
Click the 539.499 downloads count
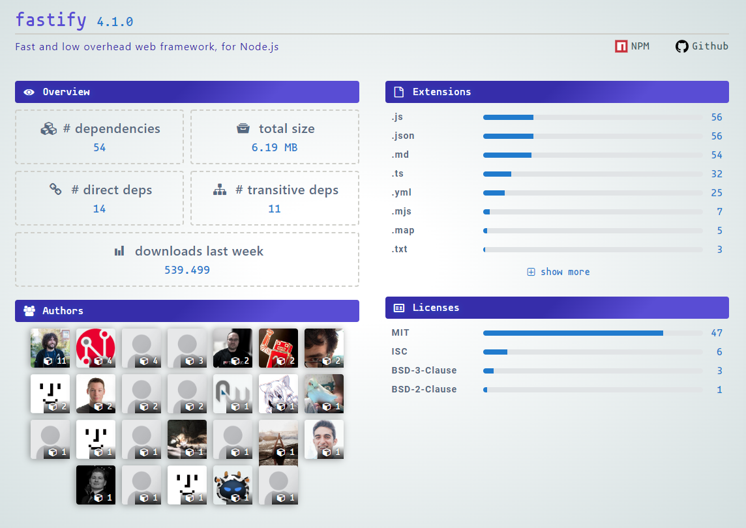click(187, 269)
